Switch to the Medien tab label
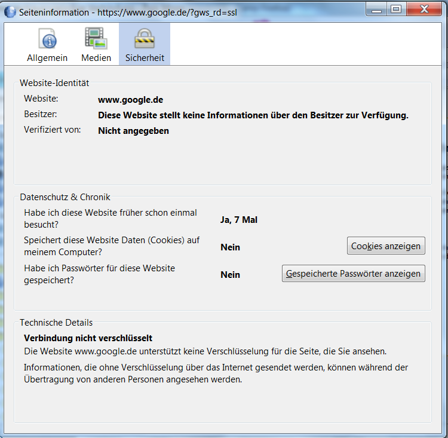Screen dimensions: 448x438 (96, 58)
